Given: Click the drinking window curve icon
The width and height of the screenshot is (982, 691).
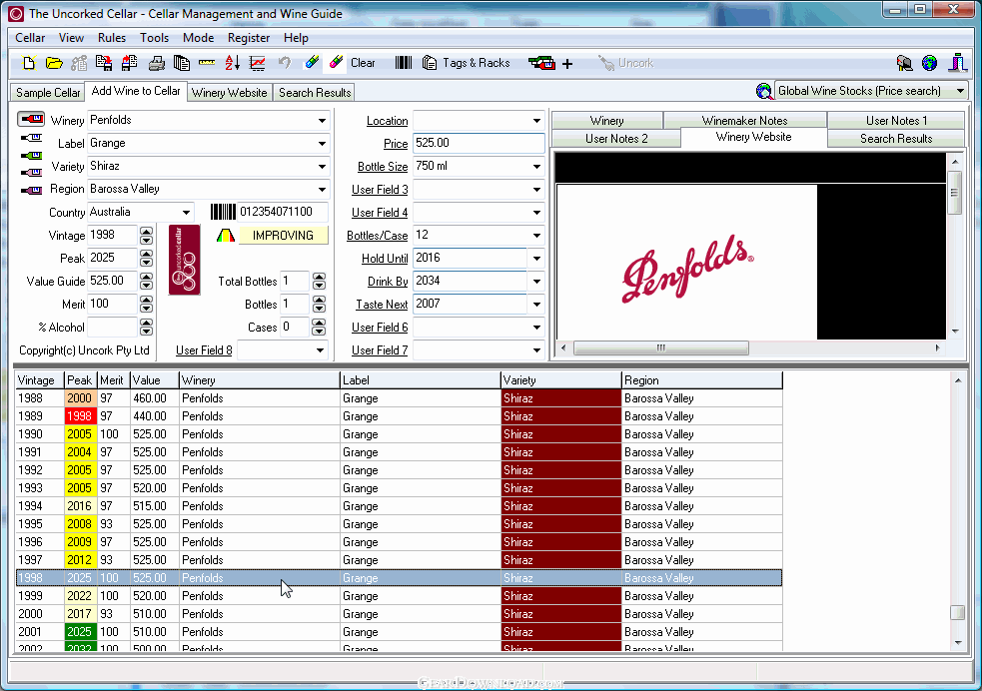Looking at the screenshot, I should (x=226, y=236).
